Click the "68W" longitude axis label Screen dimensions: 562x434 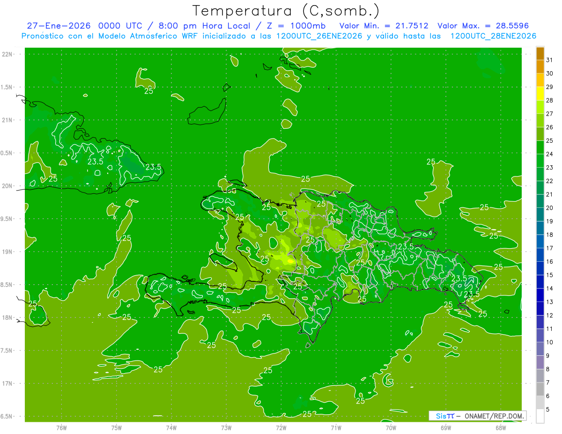point(501,428)
